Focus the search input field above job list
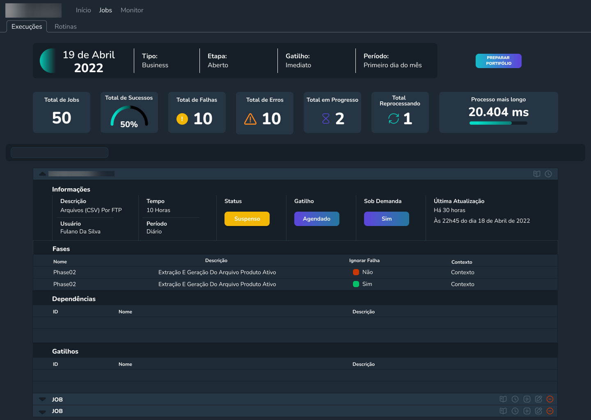The height and width of the screenshot is (420, 591). [60, 153]
